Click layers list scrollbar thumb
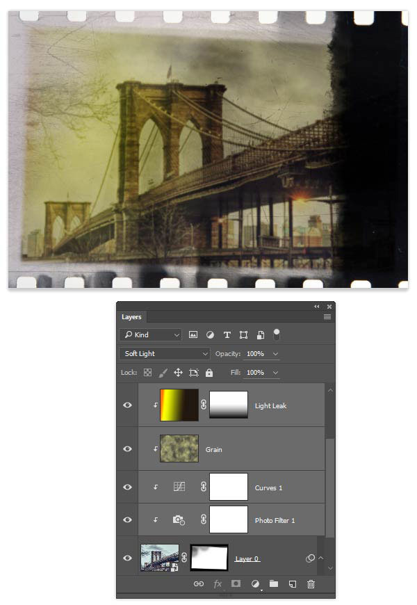The image size is (417, 605). 330,488
